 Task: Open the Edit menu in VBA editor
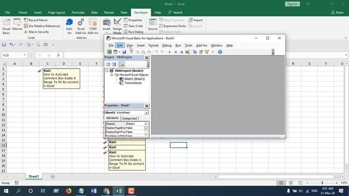click(x=120, y=45)
